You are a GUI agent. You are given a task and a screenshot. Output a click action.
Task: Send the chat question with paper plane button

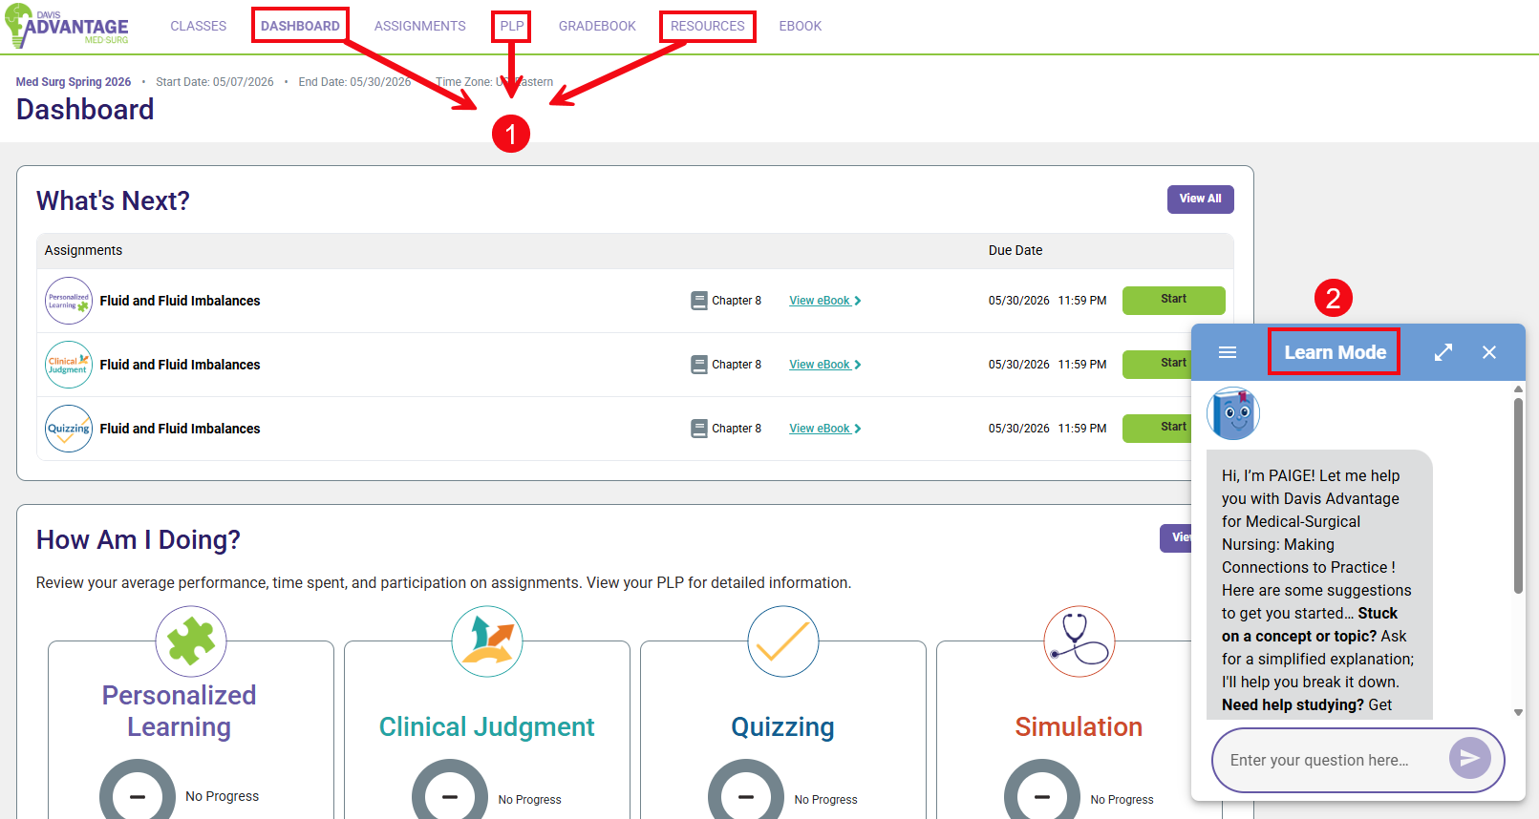tap(1470, 758)
